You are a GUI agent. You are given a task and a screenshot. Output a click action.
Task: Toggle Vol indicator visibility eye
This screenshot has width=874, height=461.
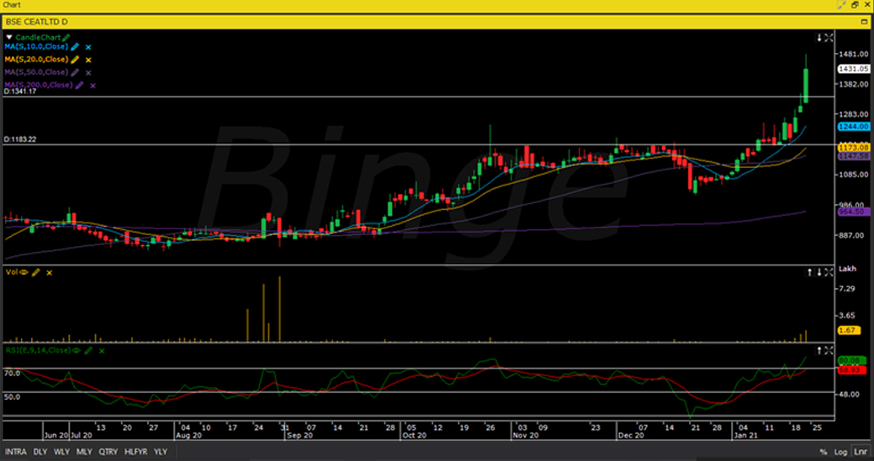tap(24, 272)
